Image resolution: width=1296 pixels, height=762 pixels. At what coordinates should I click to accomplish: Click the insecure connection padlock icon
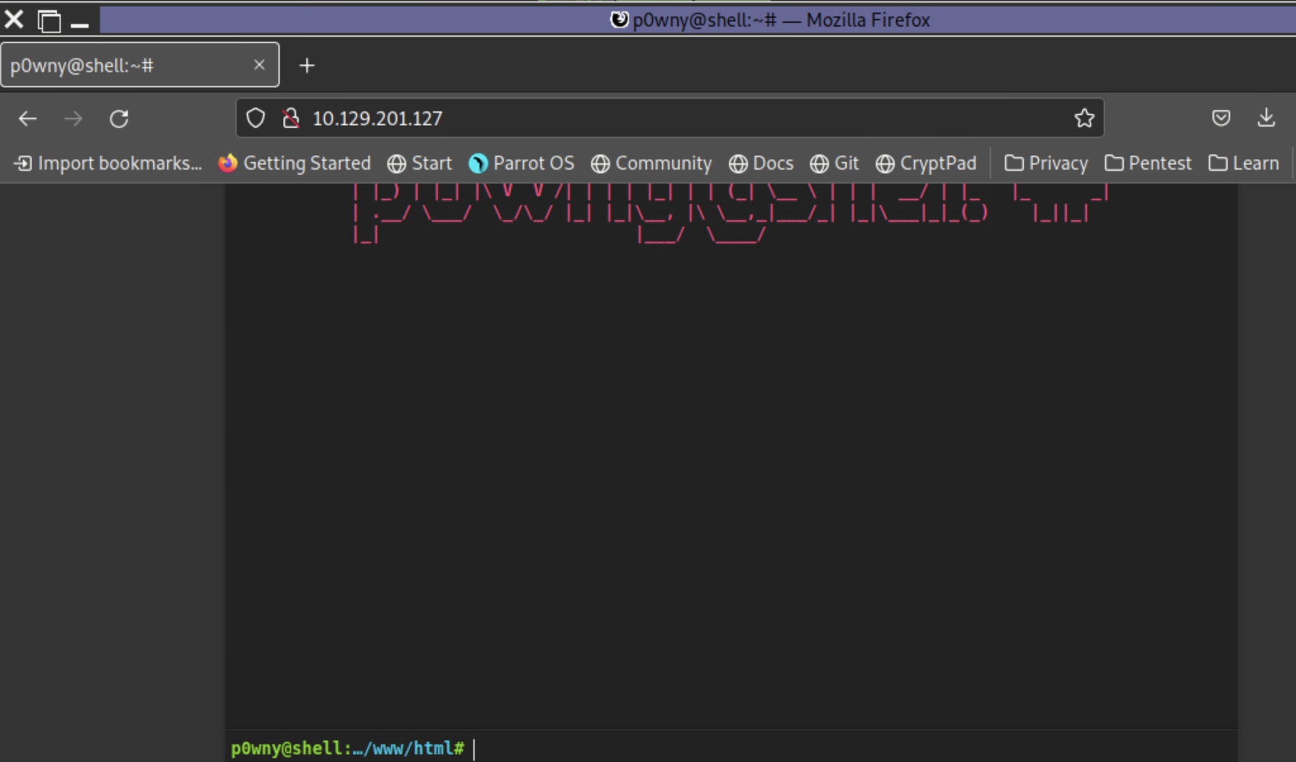click(291, 118)
